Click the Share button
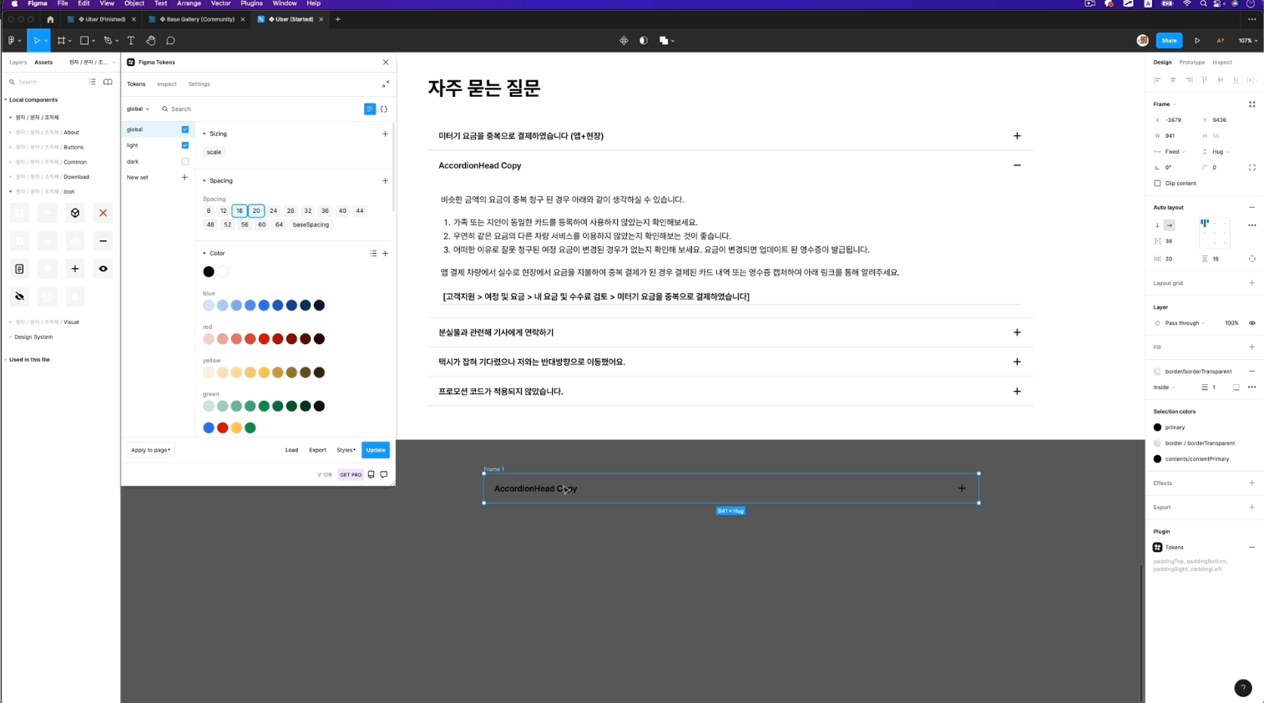This screenshot has height=703, width=1264. point(1169,40)
